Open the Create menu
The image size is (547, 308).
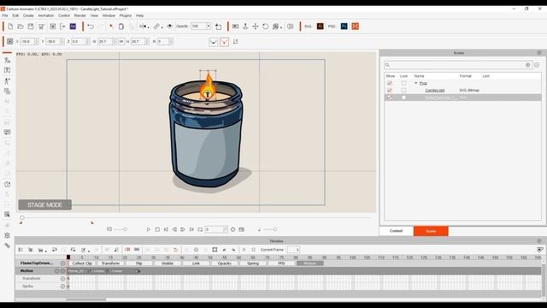pyautogui.click(x=28, y=15)
